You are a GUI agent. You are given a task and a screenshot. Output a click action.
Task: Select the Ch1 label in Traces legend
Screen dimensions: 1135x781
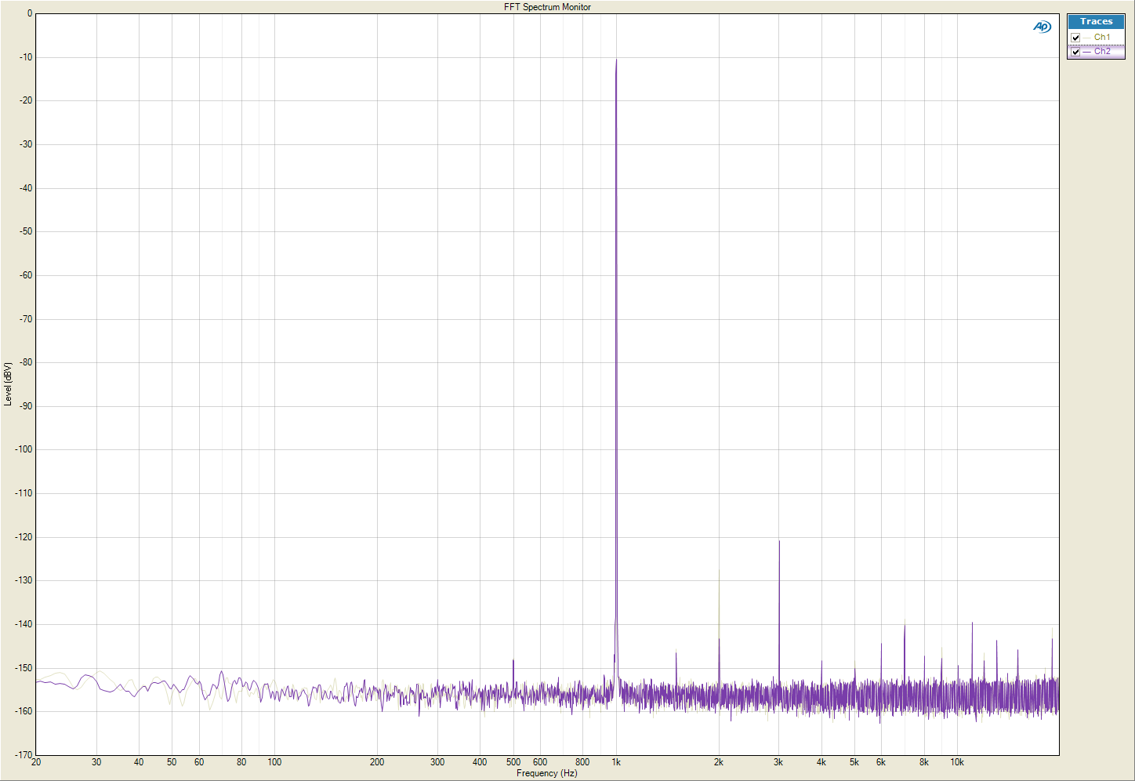pyautogui.click(x=1102, y=38)
